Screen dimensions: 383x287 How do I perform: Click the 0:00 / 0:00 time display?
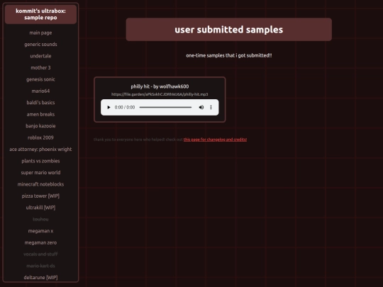(x=125, y=108)
